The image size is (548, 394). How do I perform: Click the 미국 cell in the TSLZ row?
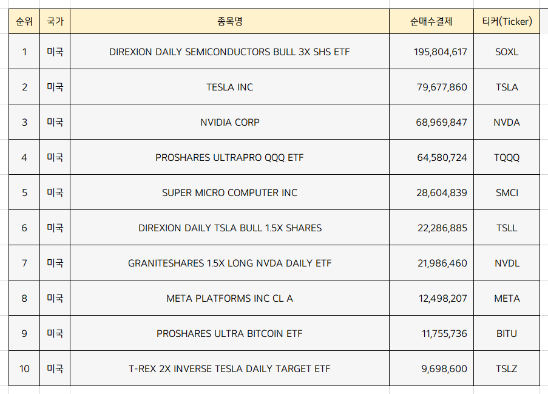click(x=55, y=369)
